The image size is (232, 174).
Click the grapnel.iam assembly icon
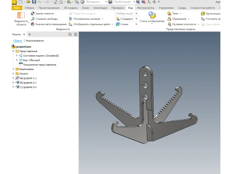click(x=14, y=46)
